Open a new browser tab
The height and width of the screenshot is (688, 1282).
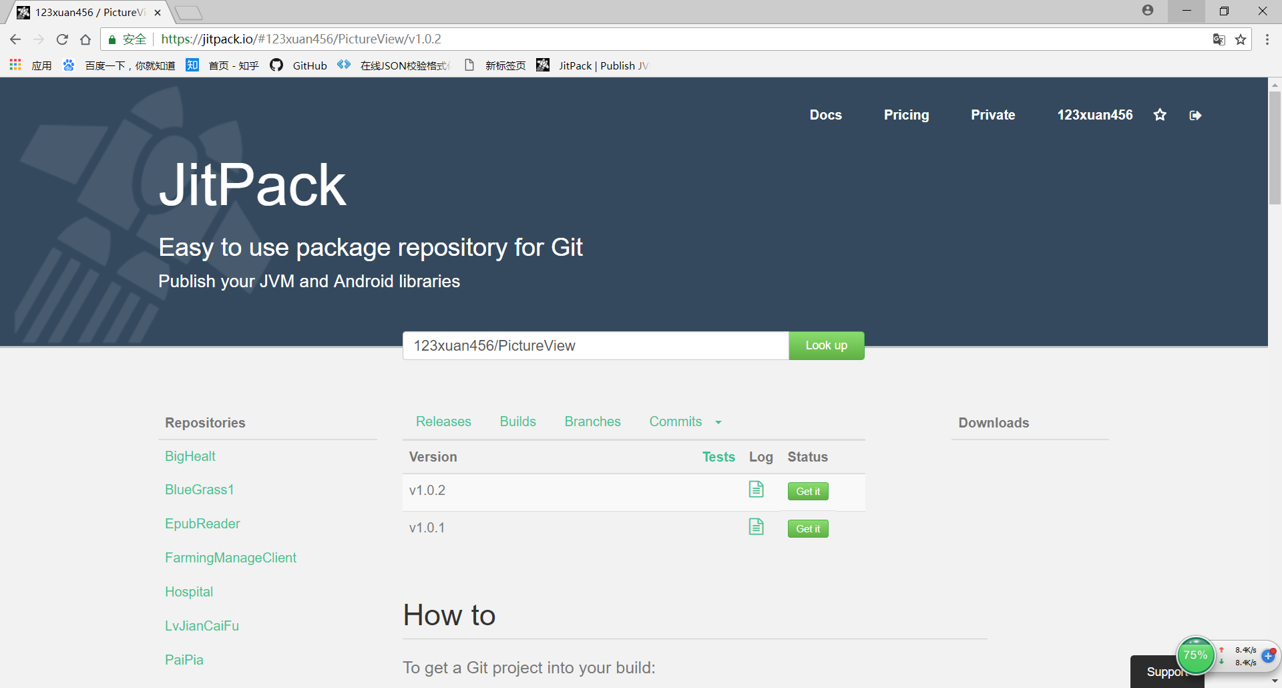click(x=189, y=13)
